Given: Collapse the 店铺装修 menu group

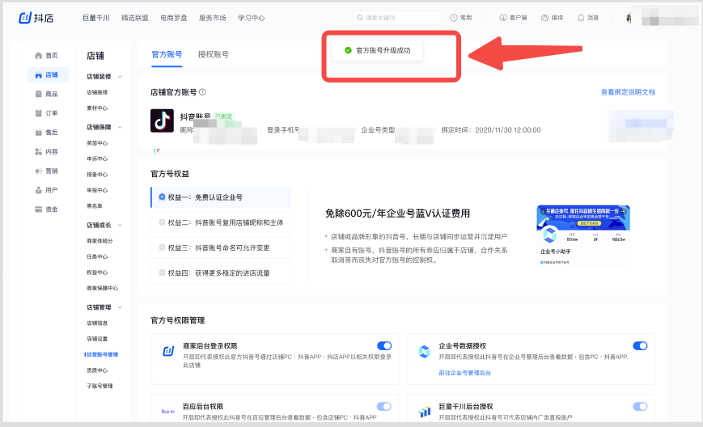Looking at the screenshot, I should 121,77.
